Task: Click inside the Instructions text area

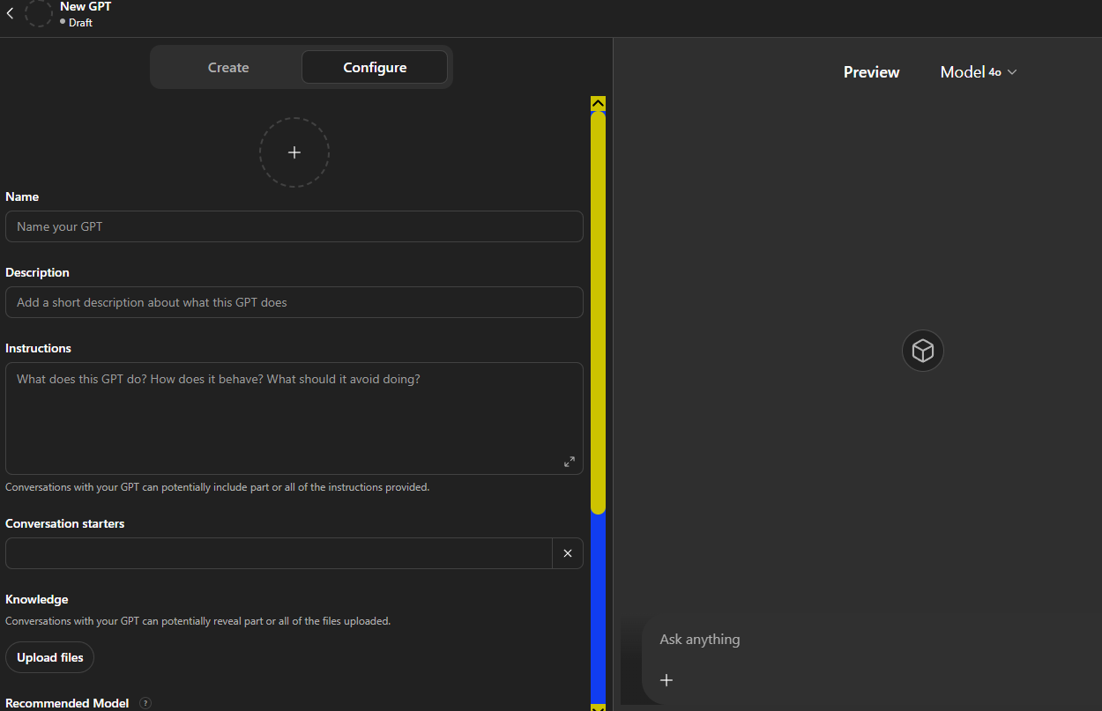Action: (x=294, y=418)
